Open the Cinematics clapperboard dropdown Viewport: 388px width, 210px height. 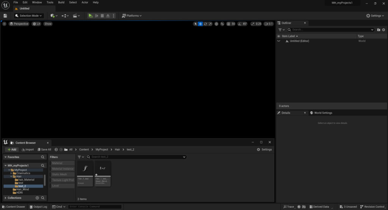(x=76, y=16)
